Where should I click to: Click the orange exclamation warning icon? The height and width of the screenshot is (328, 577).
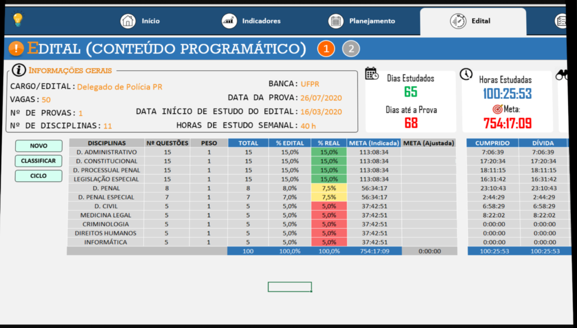pyautogui.click(x=16, y=48)
